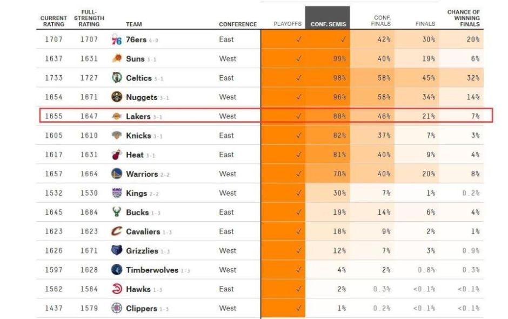Click the Lakers team logo
Screen dimensions: 508x319
pos(116,116)
